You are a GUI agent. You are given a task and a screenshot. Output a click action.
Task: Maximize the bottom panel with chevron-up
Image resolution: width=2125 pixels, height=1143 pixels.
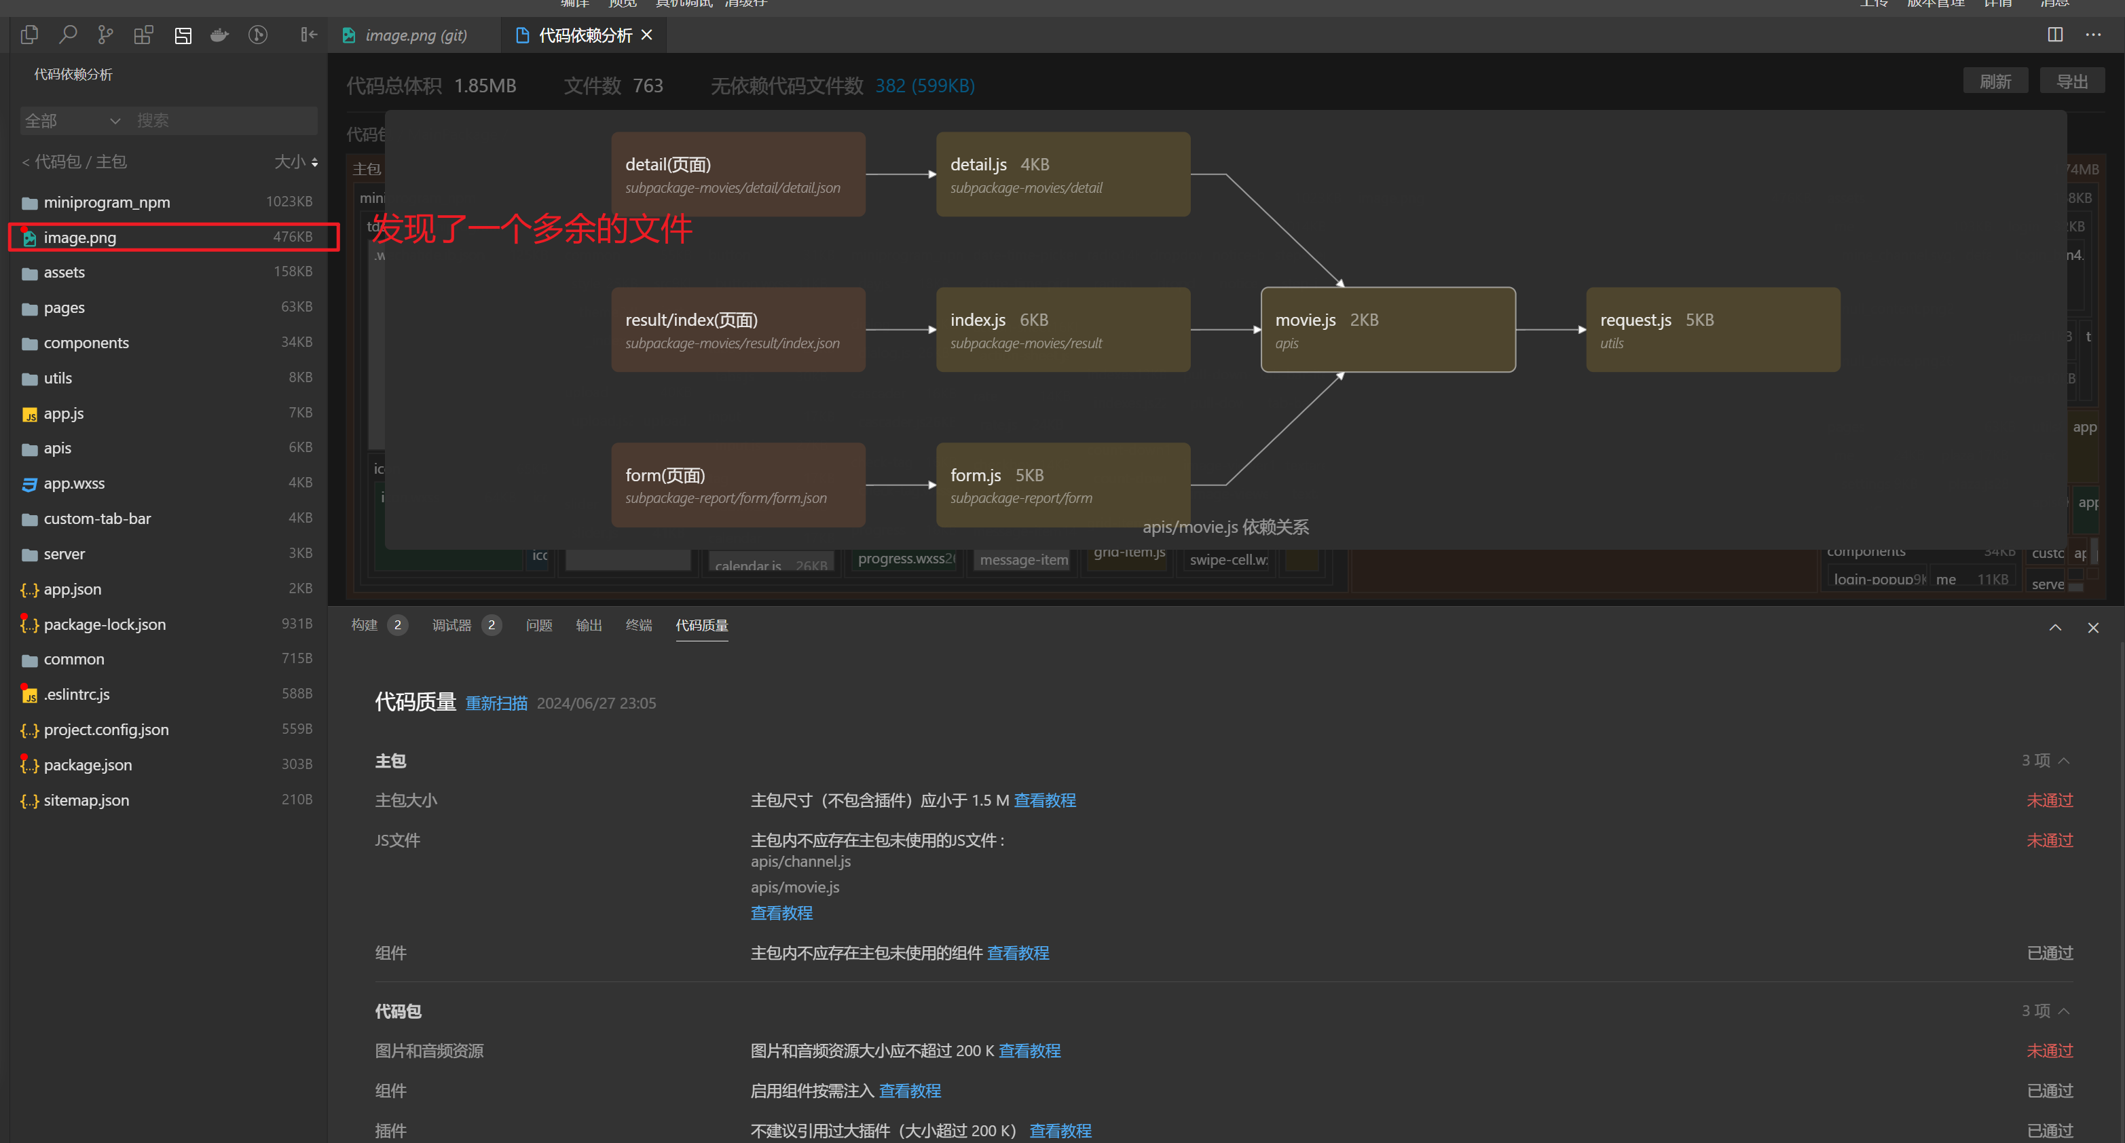tap(2055, 628)
